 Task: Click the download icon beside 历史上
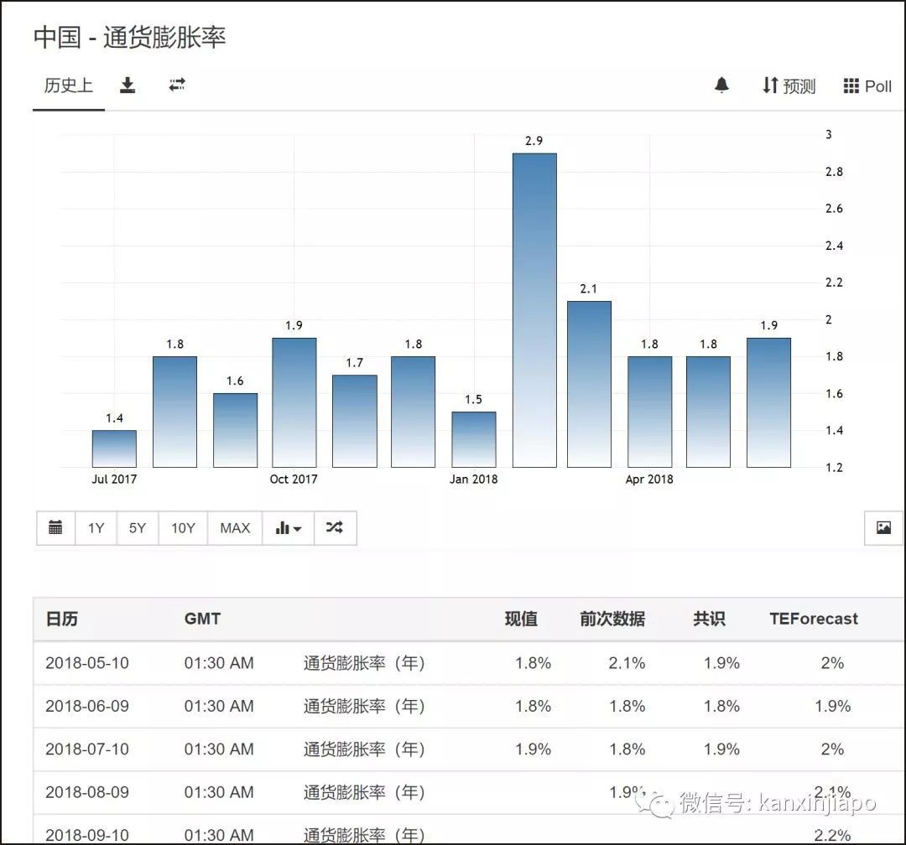(x=128, y=86)
